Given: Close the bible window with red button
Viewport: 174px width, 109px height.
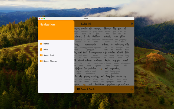Looking at the screenshot, I should click(x=40, y=18).
